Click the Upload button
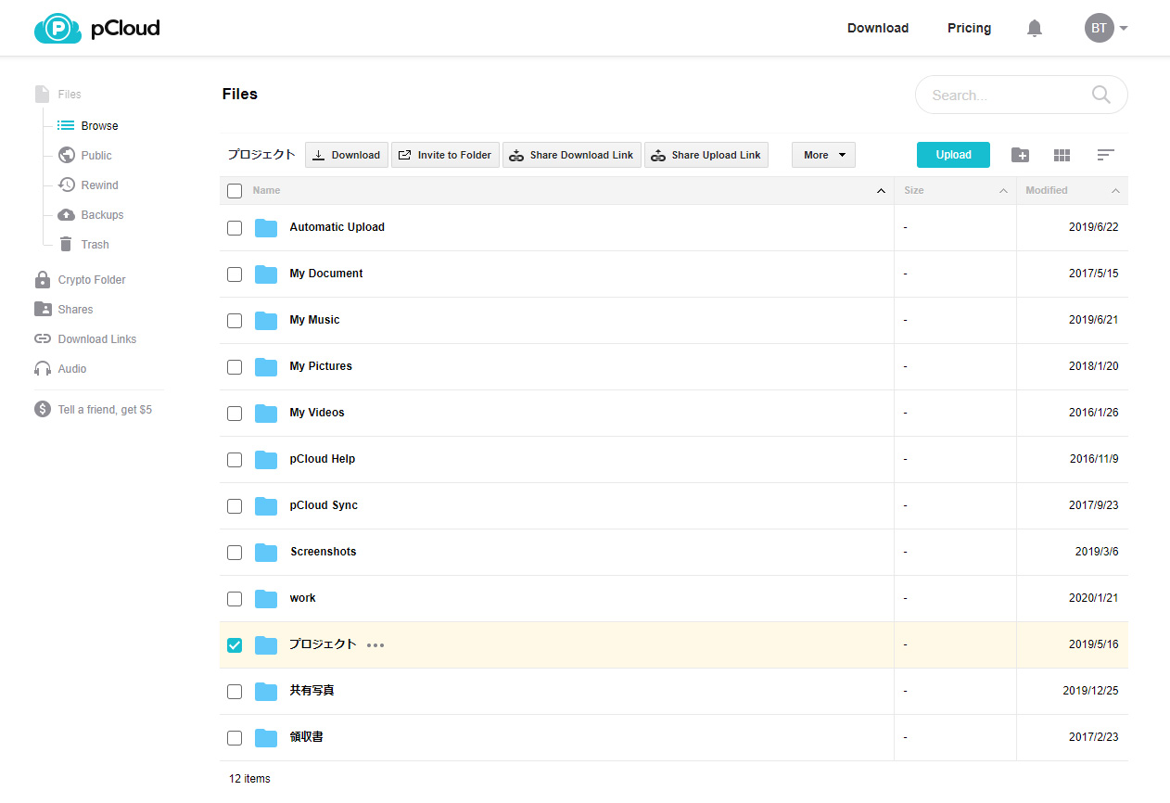The width and height of the screenshot is (1170, 803). [x=953, y=155]
